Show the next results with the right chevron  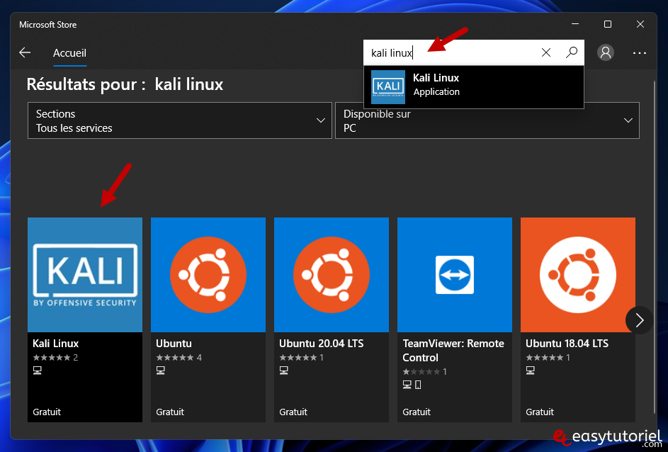639,320
